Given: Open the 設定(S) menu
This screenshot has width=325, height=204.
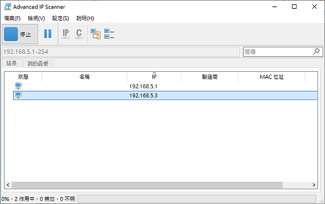Looking at the screenshot, I should pyautogui.click(x=60, y=18).
